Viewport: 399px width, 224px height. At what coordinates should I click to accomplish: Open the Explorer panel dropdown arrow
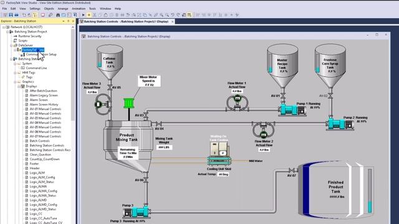coord(64,21)
